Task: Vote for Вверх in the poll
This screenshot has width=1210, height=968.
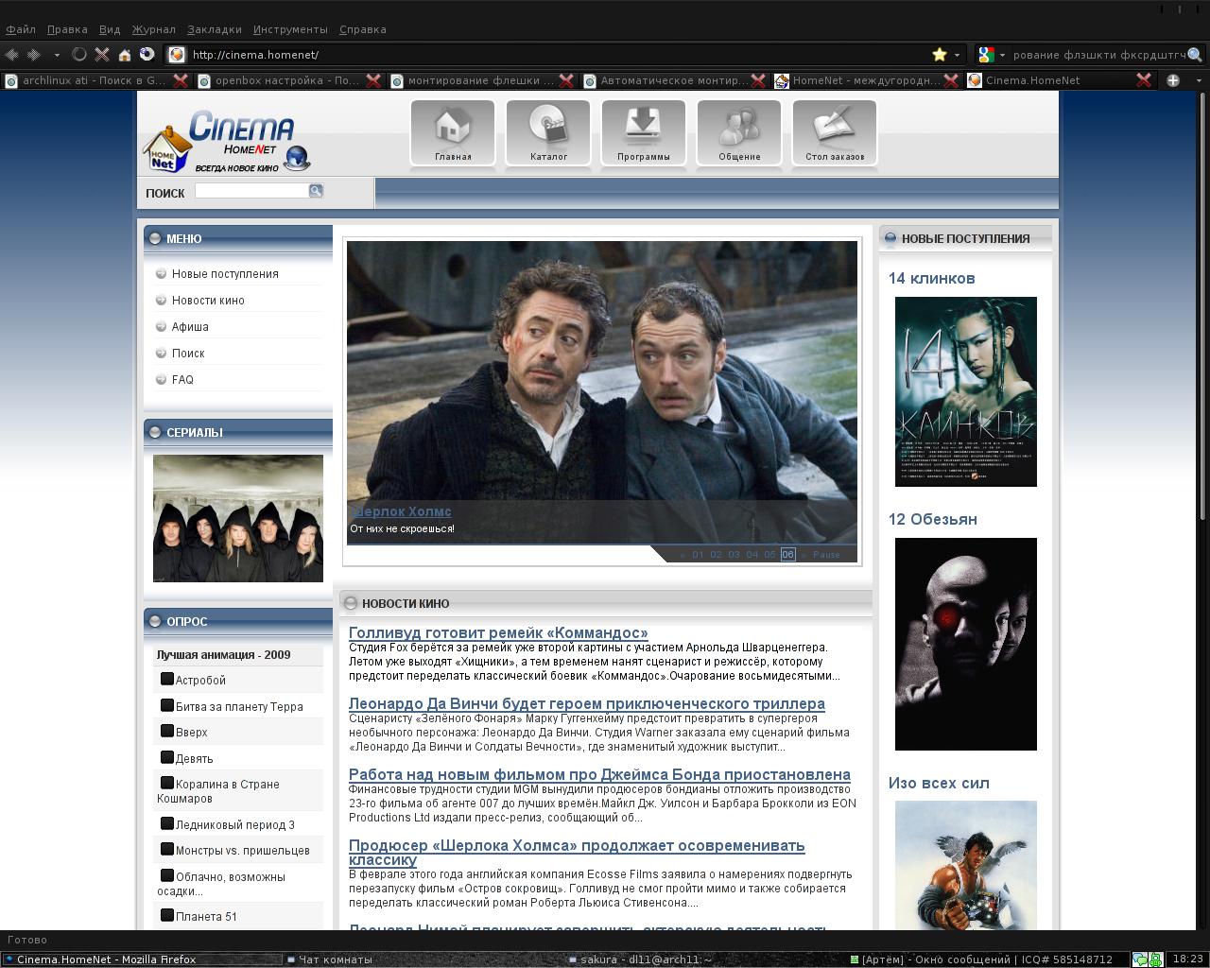Action: pyautogui.click(x=167, y=731)
